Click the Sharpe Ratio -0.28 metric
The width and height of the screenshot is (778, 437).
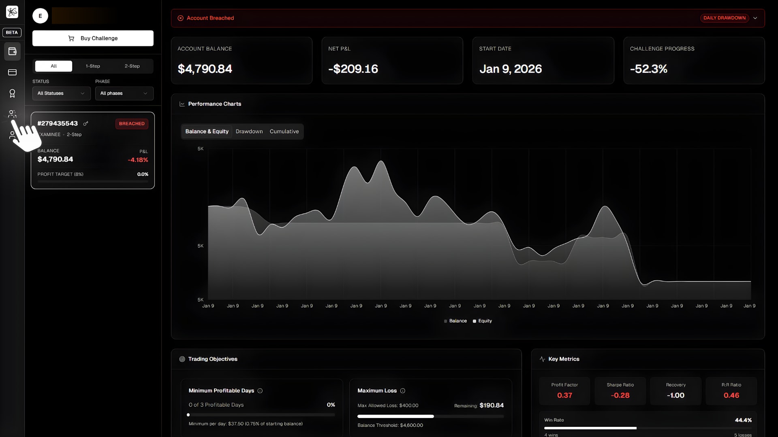point(620,391)
